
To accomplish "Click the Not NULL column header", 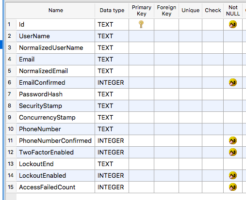I will [x=233, y=10].
